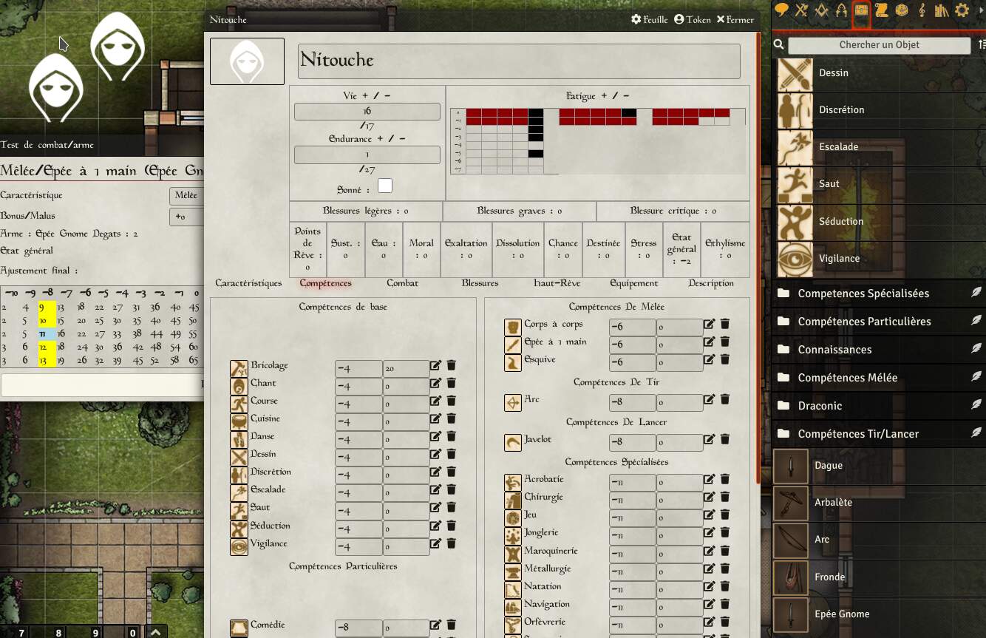The width and height of the screenshot is (986, 638).
Task: Open the Arbalète item in sidebar
Action: [879, 503]
